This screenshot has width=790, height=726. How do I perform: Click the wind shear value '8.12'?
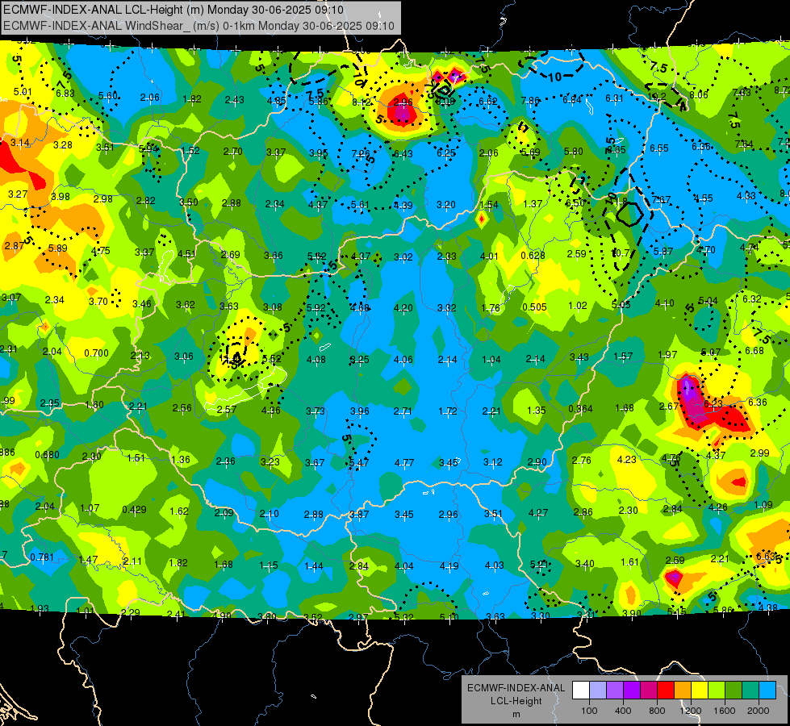coord(362,102)
